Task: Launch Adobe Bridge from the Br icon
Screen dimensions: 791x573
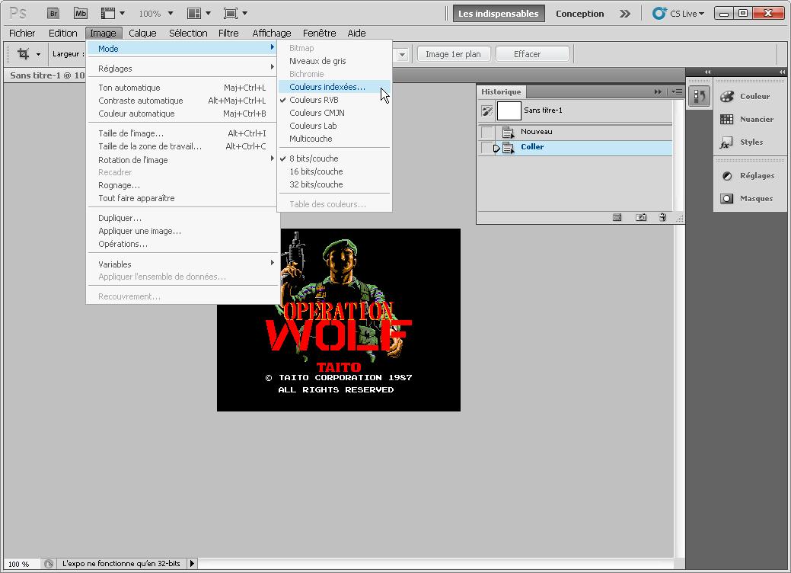Action: [53, 14]
